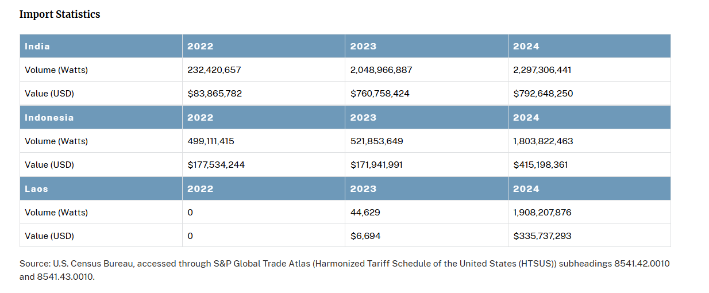709x293 pixels.
Task: Click Indonesia 2022 value $177,534,244
Action: 217,164
